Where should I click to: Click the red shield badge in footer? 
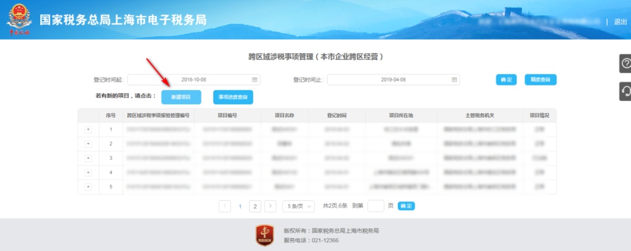[265, 234]
